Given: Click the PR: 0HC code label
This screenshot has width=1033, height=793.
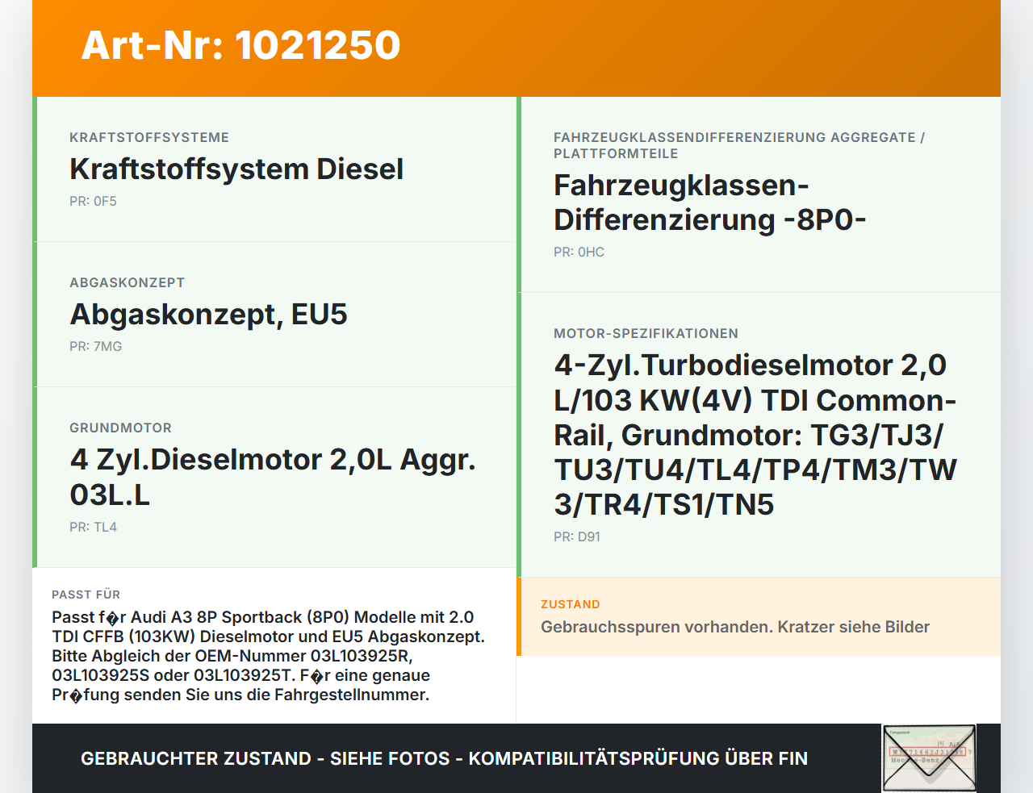Looking at the screenshot, I should tap(577, 252).
